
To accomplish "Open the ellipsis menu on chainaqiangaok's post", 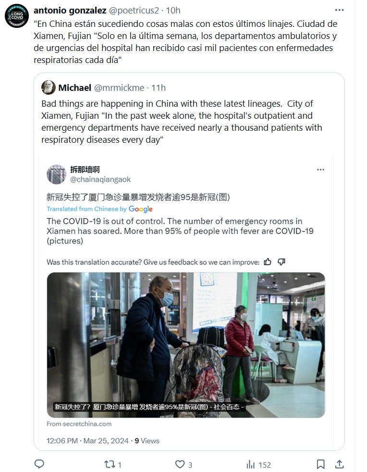I will point(321,170).
